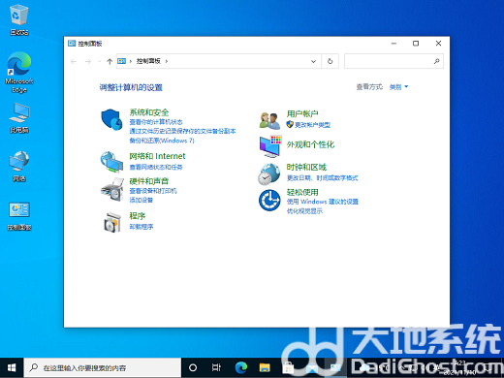Viewport: 504px width, 378px height.
Task: Open the System and Security shield icon
Action: (111, 119)
